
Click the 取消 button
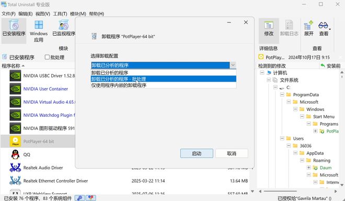click(232, 153)
